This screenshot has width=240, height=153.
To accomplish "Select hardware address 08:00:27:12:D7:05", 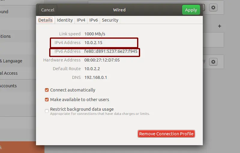I will click(102, 60).
